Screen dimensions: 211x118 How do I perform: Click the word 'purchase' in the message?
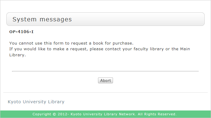pos(122,43)
